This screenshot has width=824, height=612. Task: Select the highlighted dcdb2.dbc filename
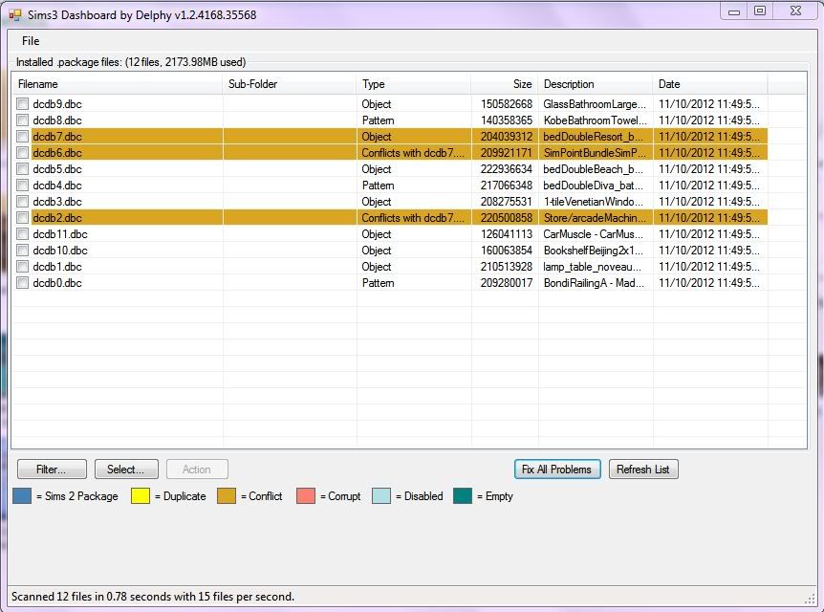(57, 218)
